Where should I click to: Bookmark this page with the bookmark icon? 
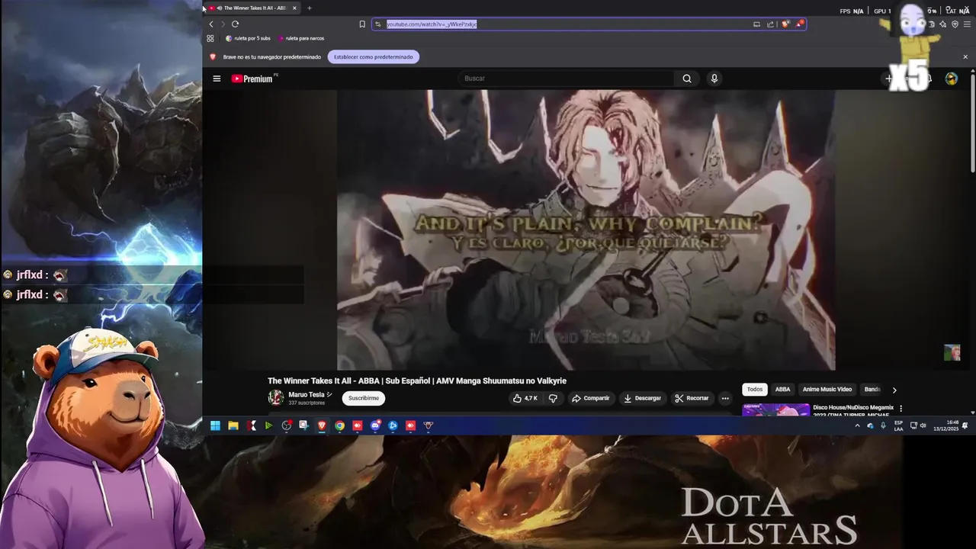(362, 24)
